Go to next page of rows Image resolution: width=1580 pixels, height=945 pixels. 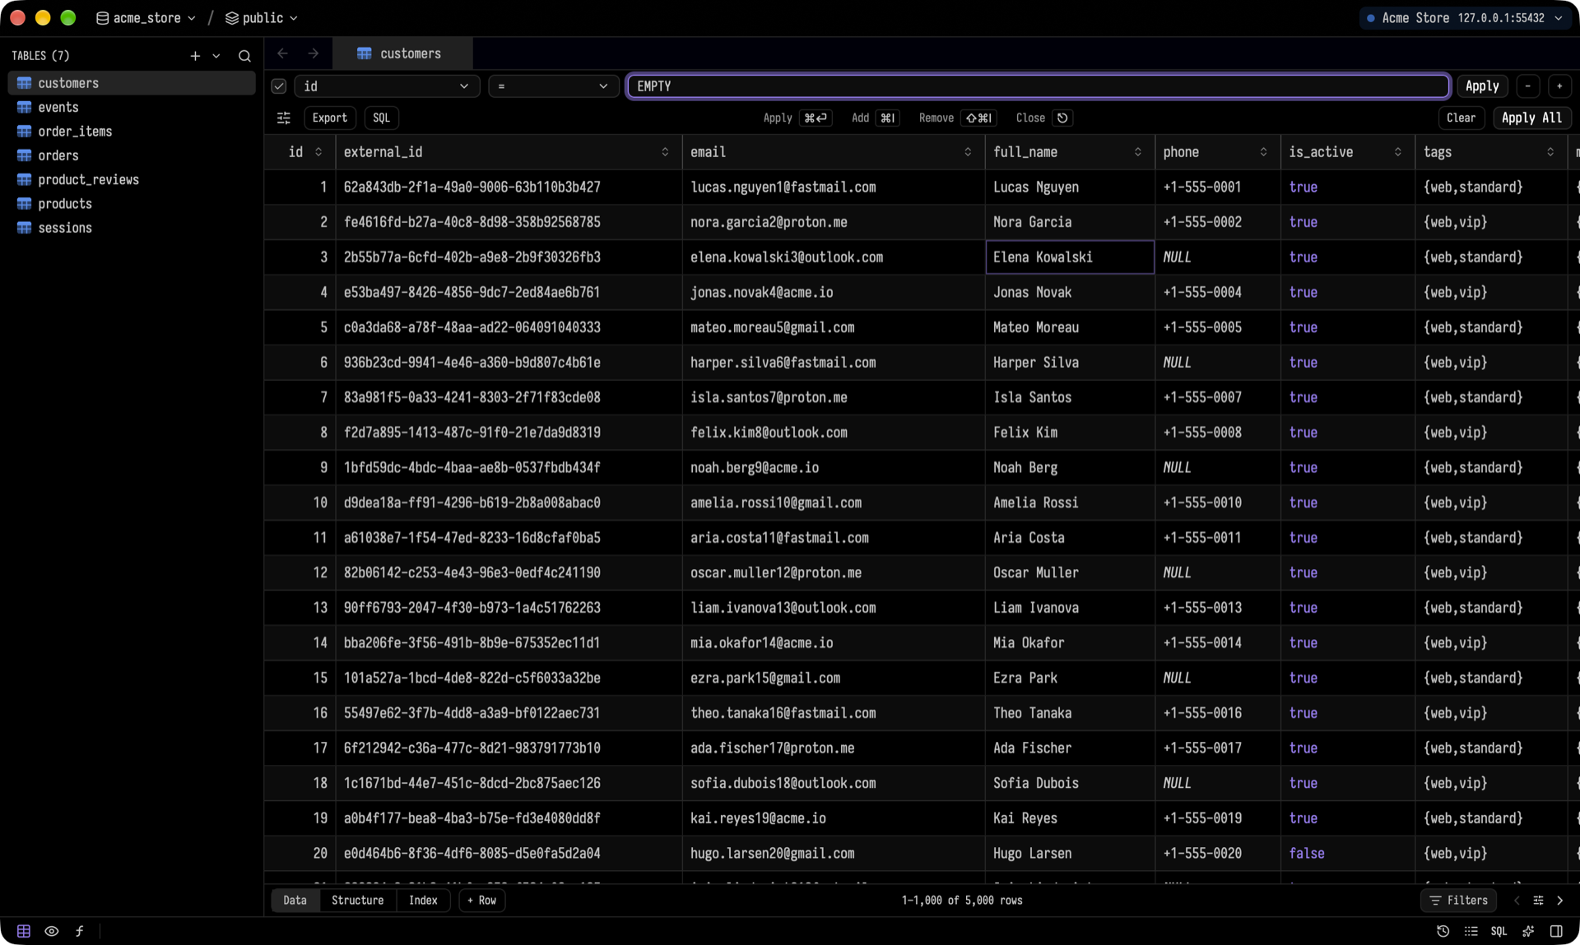coord(1559,901)
